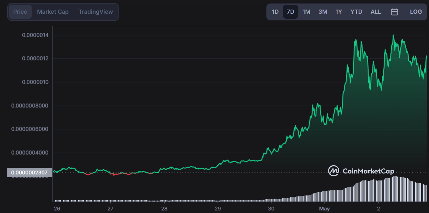The image size is (429, 213).
Task: Select the Price tab
Action: click(x=20, y=11)
